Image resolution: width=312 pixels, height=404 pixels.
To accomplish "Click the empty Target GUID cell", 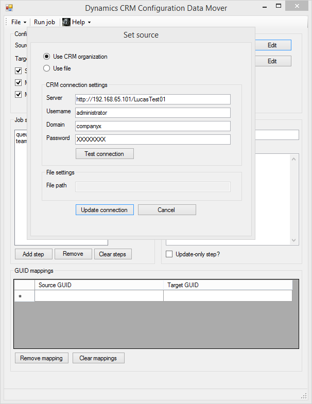I will pyautogui.click(x=228, y=295).
